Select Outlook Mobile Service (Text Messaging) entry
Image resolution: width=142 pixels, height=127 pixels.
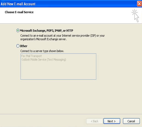[x=44, y=60]
